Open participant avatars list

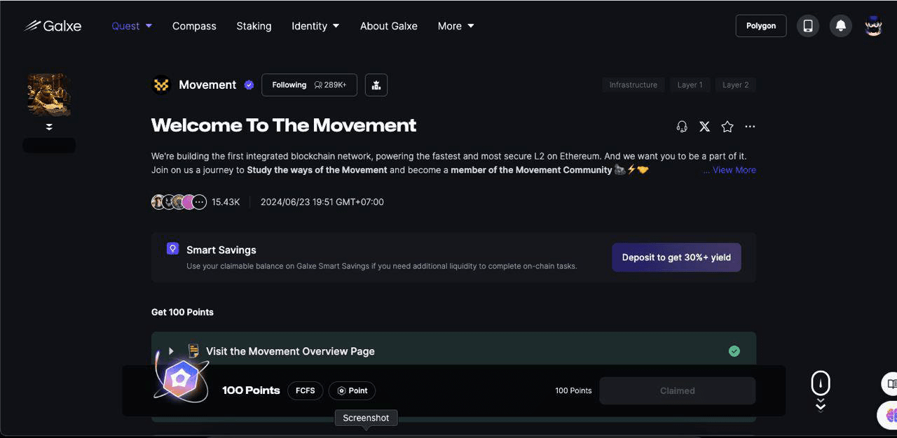click(179, 202)
